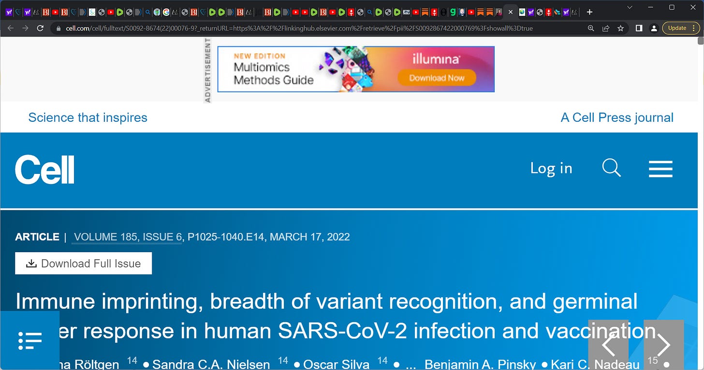
Task: View site information via the lock icon
Action: (59, 28)
